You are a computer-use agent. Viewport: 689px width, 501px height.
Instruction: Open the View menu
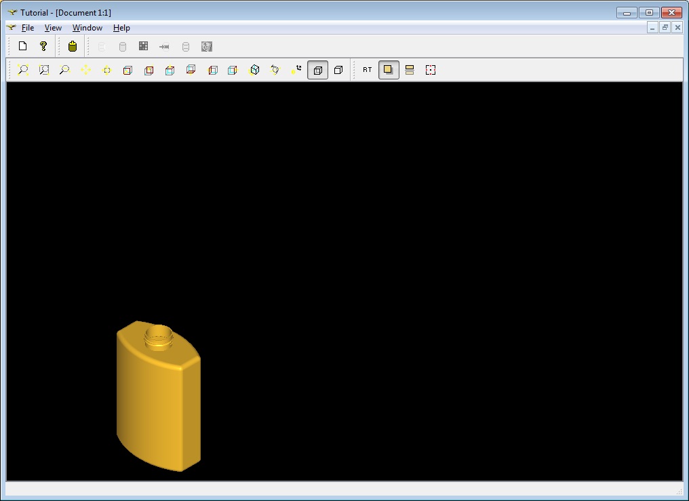click(53, 28)
